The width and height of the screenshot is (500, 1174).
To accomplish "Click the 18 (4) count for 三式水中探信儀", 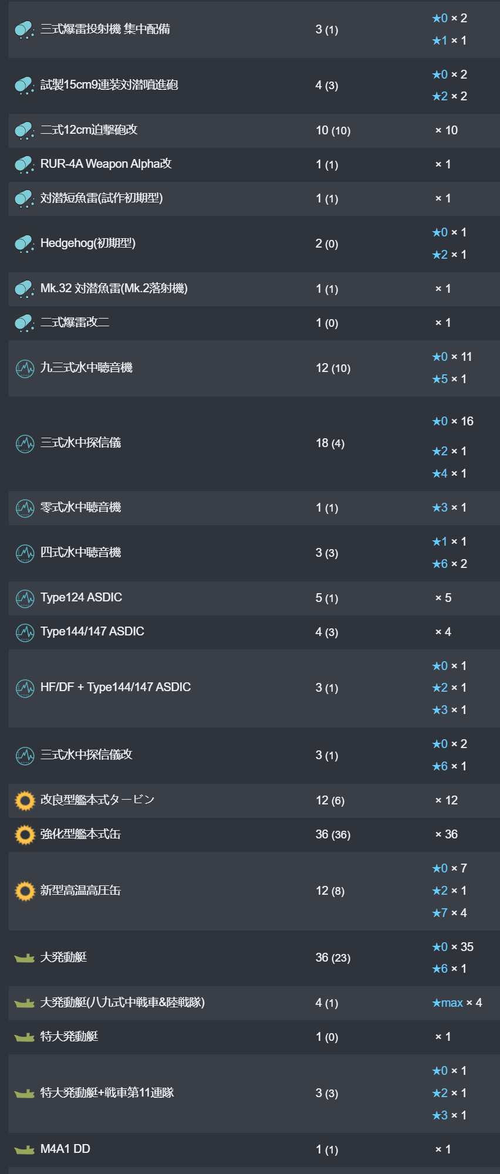I will click(330, 443).
